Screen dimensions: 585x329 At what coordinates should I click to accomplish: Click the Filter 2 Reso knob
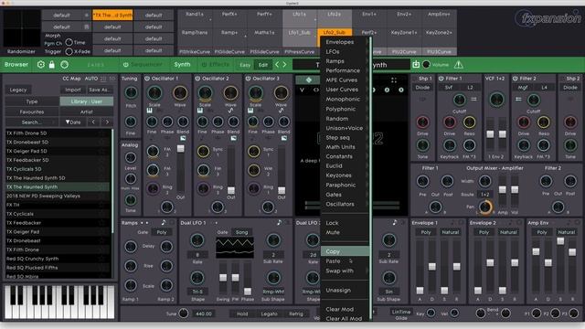coord(543,122)
